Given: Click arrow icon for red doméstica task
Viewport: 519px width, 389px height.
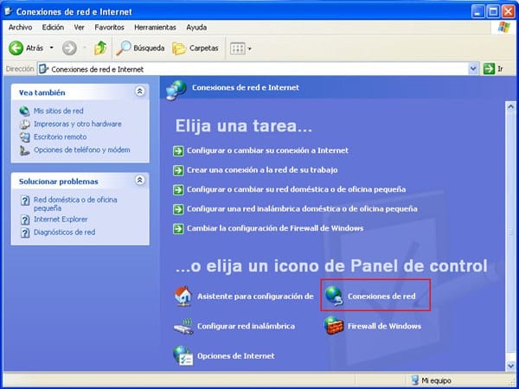Looking at the screenshot, I should 178,190.
